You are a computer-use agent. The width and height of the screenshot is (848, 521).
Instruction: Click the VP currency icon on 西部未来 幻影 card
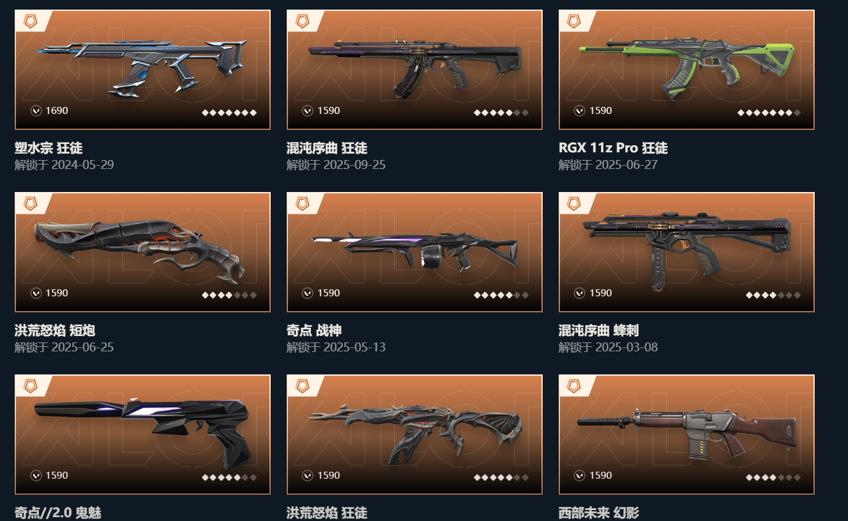(x=580, y=476)
